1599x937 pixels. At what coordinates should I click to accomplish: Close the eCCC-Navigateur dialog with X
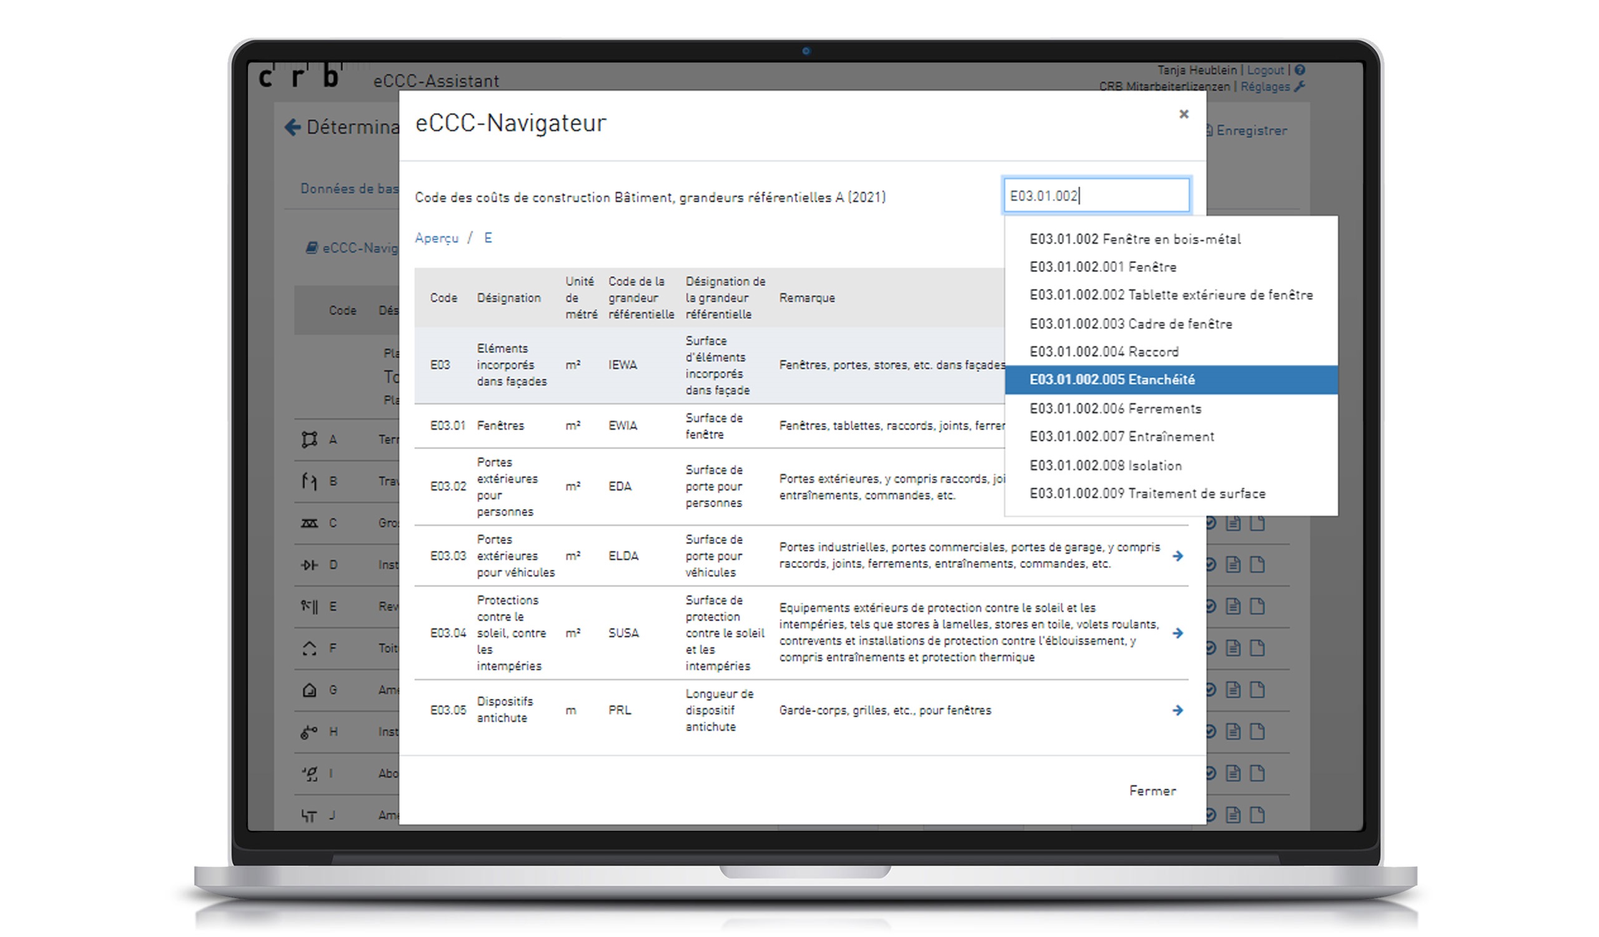coord(1184,114)
